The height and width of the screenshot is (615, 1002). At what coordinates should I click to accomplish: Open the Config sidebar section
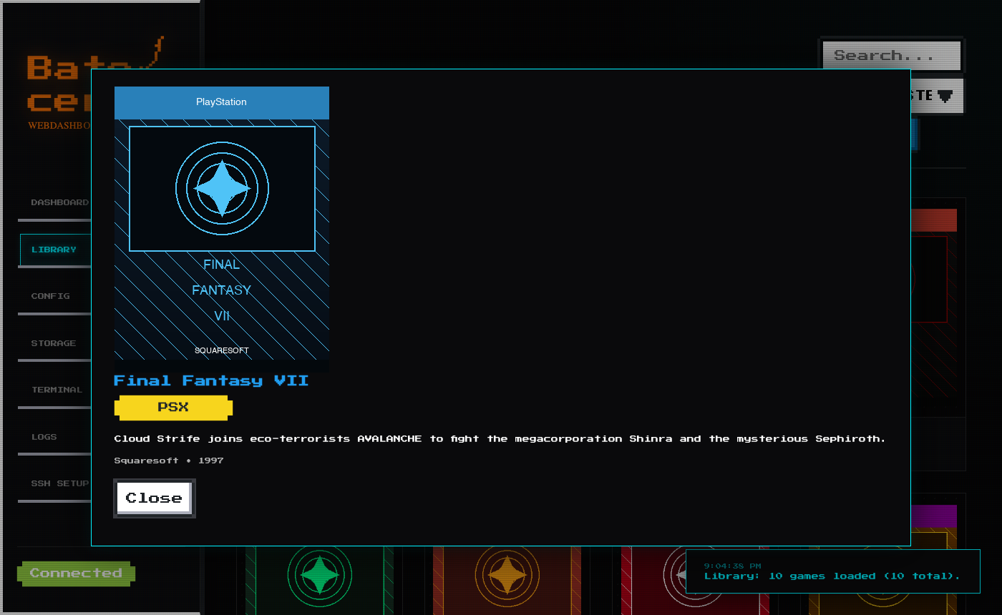(x=55, y=296)
